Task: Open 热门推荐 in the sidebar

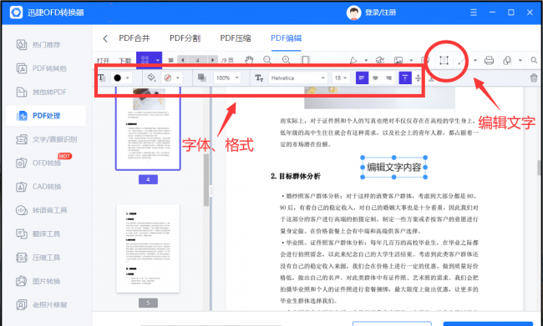Action: click(46, 44)
